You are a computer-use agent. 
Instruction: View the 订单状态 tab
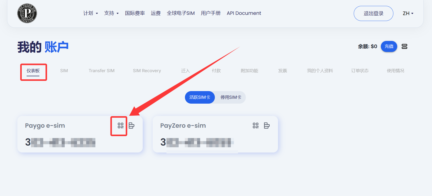pos(360,71)
